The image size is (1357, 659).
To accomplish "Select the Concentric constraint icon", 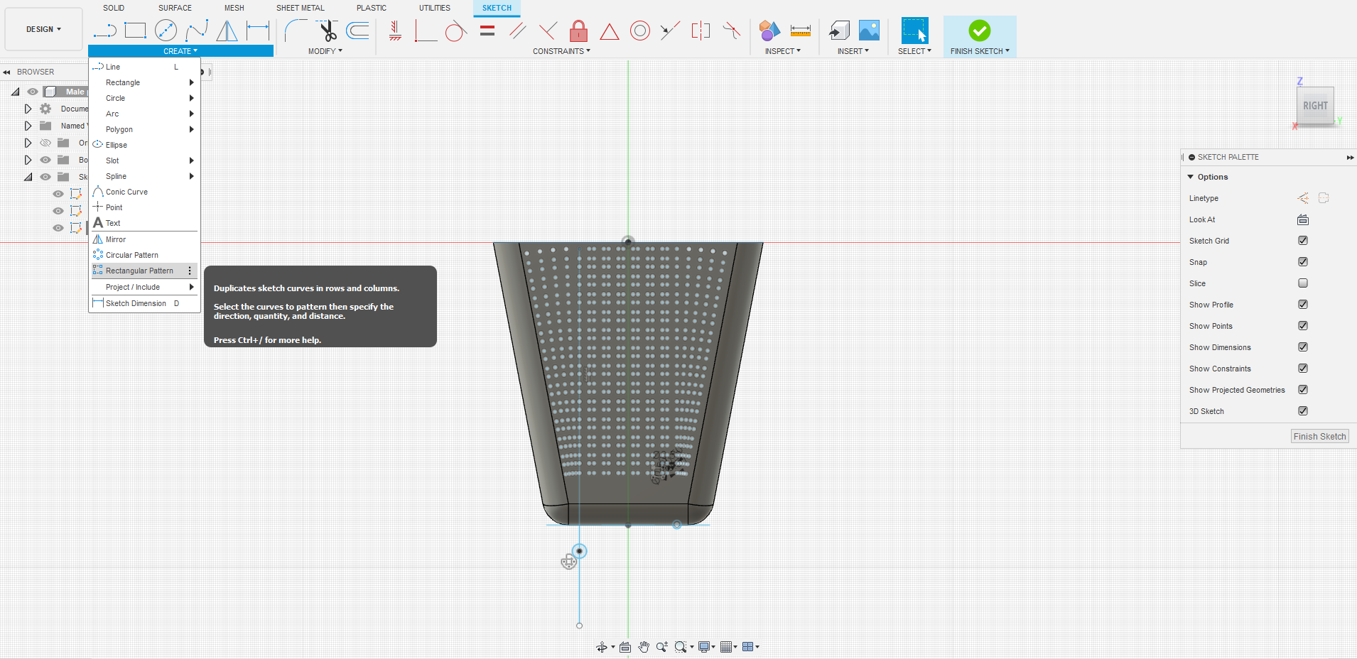I will (x=639, y=31).
